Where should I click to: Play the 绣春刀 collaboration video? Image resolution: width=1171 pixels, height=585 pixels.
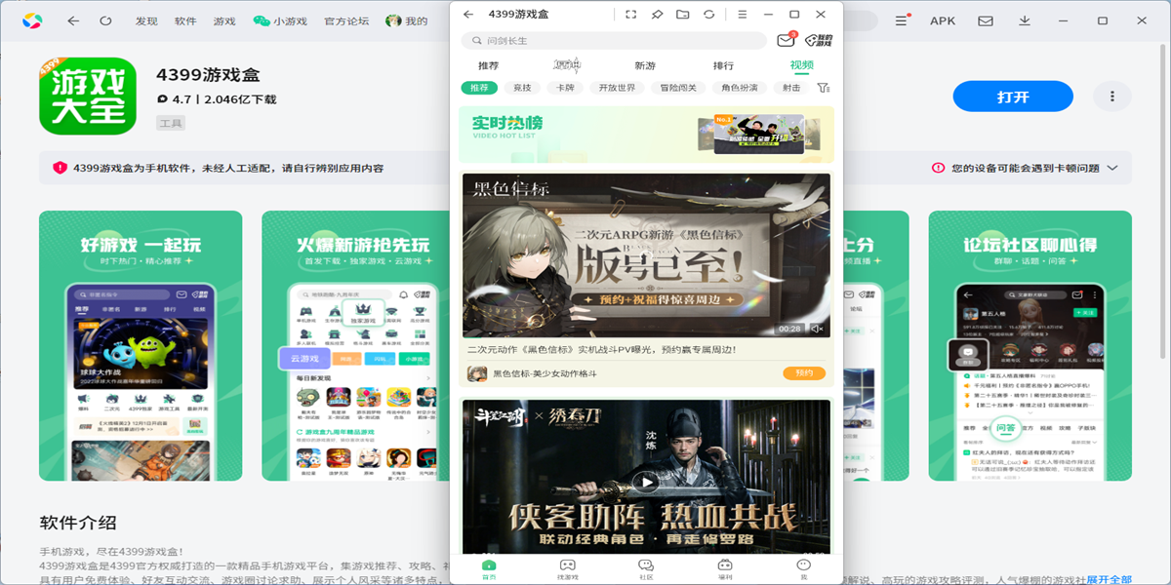tap(645, 481)
